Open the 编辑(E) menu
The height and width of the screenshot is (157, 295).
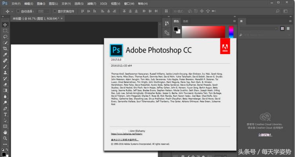(29, 4)
